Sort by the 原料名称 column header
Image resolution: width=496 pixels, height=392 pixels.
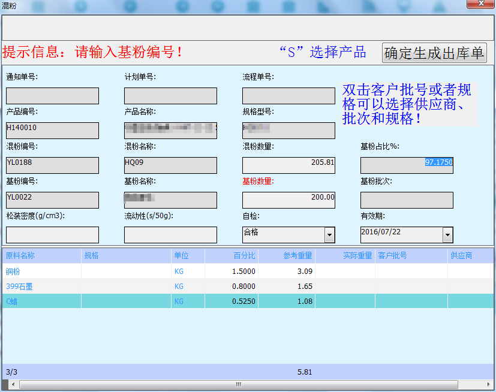[41, 256]
